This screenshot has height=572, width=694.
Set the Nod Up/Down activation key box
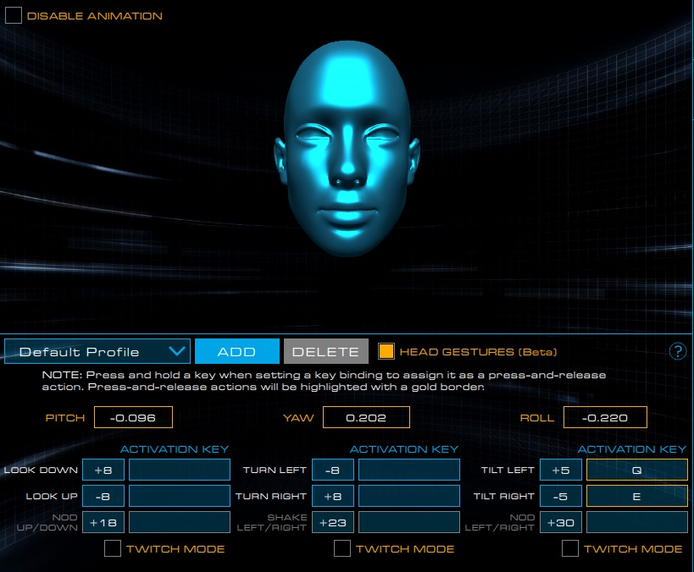point(180,522)
